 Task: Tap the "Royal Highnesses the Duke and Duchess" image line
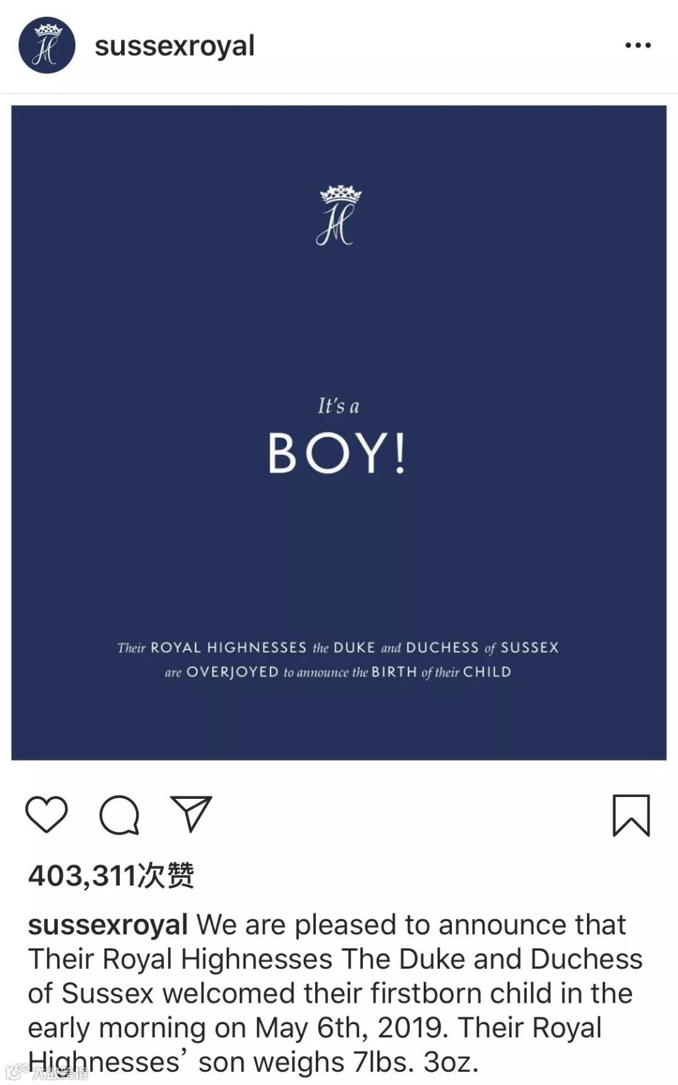tap(338, 648)
